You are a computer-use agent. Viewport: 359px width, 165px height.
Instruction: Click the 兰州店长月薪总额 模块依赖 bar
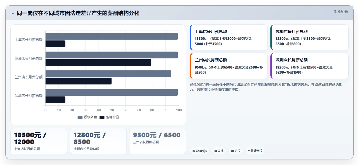click(108, 74)
